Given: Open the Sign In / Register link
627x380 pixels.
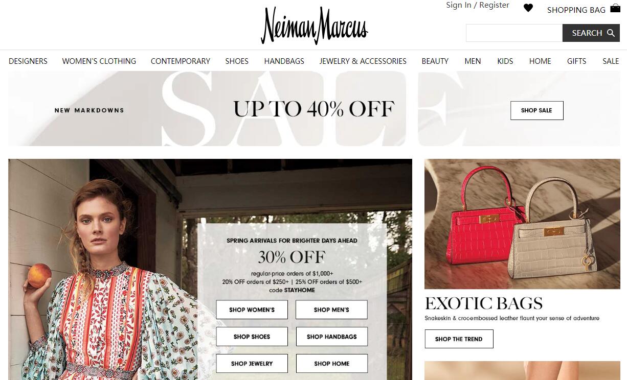Looking at the screenshot, I should pyautogui.click(x=478, y=5).
